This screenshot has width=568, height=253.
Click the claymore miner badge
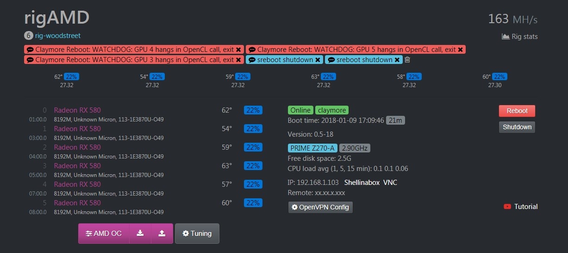point(332,110)
